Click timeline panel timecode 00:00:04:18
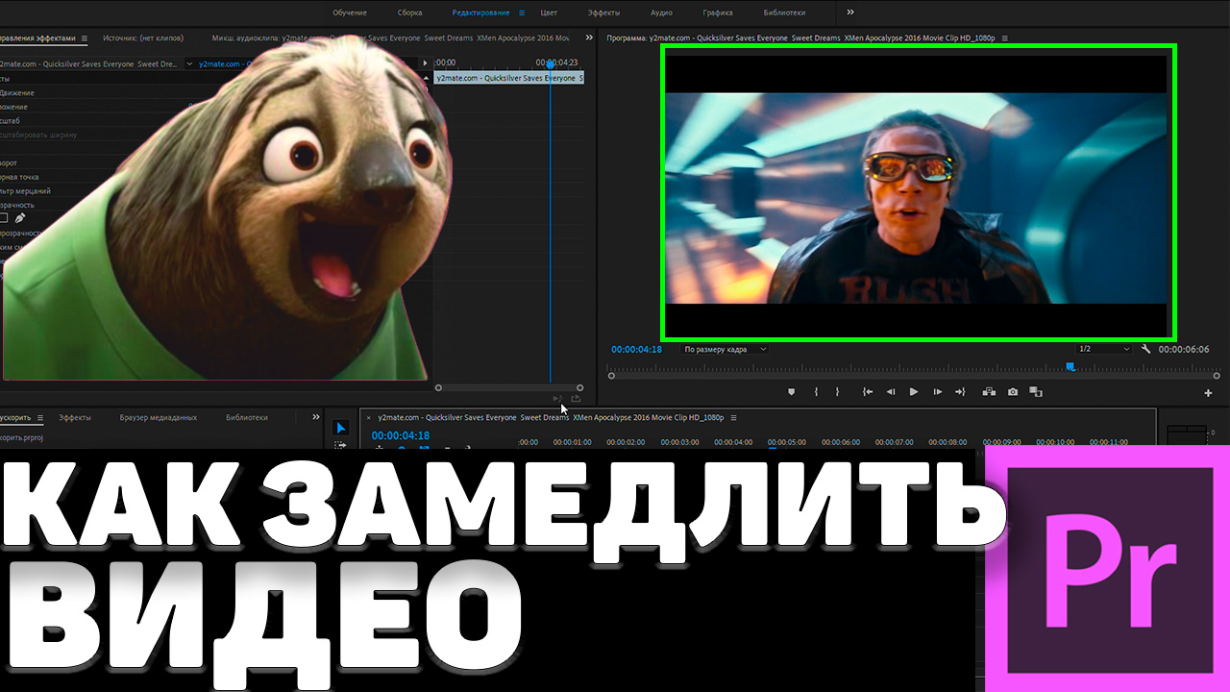The width and height of the screenshot is (1230, 692). pos(401,435)
